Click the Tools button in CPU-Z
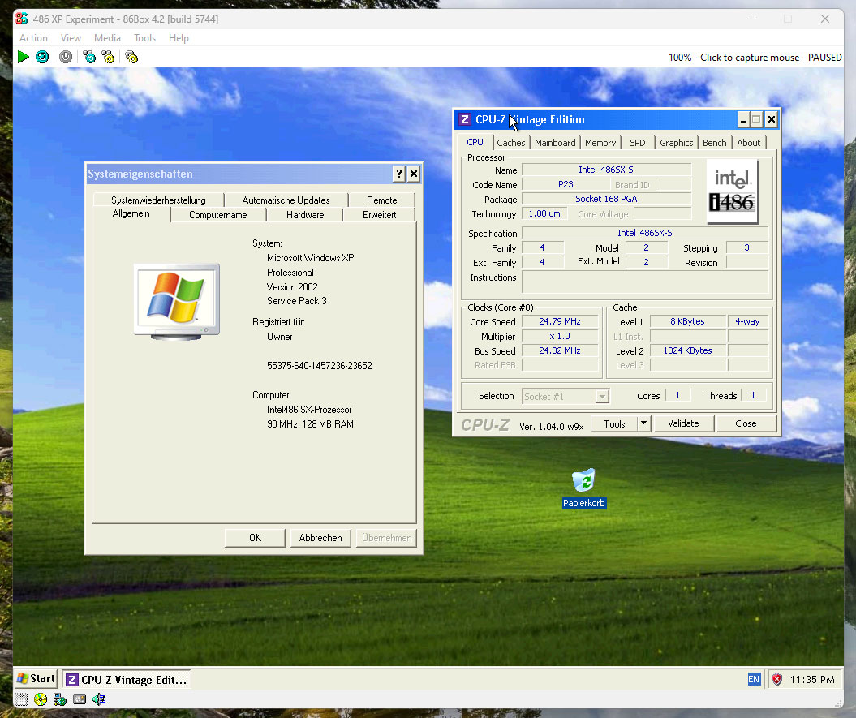This screenshot has height=718, width=856. pos(615,423)
